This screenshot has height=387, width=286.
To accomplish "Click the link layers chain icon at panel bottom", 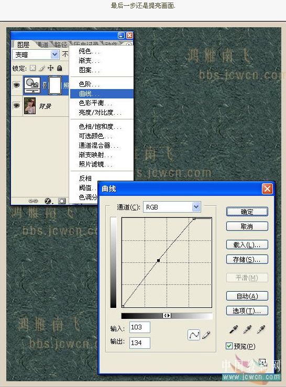I will (33, 201).
